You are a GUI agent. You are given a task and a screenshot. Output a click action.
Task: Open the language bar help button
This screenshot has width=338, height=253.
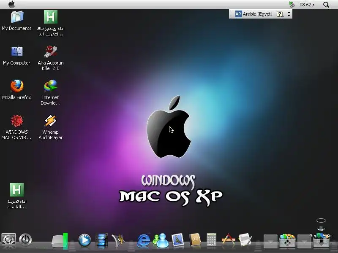pos(280,14)
